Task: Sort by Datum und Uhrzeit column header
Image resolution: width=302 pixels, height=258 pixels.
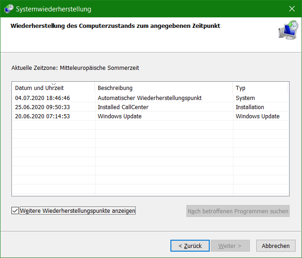Action: (53, 88)
